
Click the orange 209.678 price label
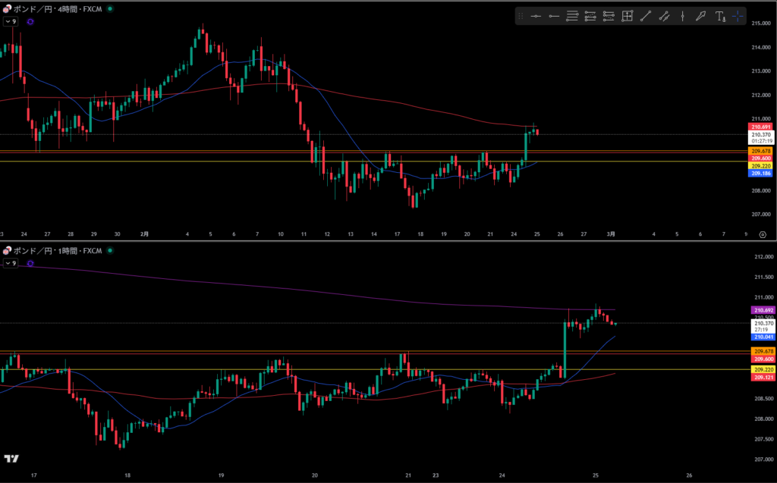pyautogui.click(x=761, y=151)
